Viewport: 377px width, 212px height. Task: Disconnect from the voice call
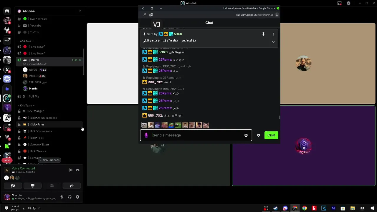(77, 170)
